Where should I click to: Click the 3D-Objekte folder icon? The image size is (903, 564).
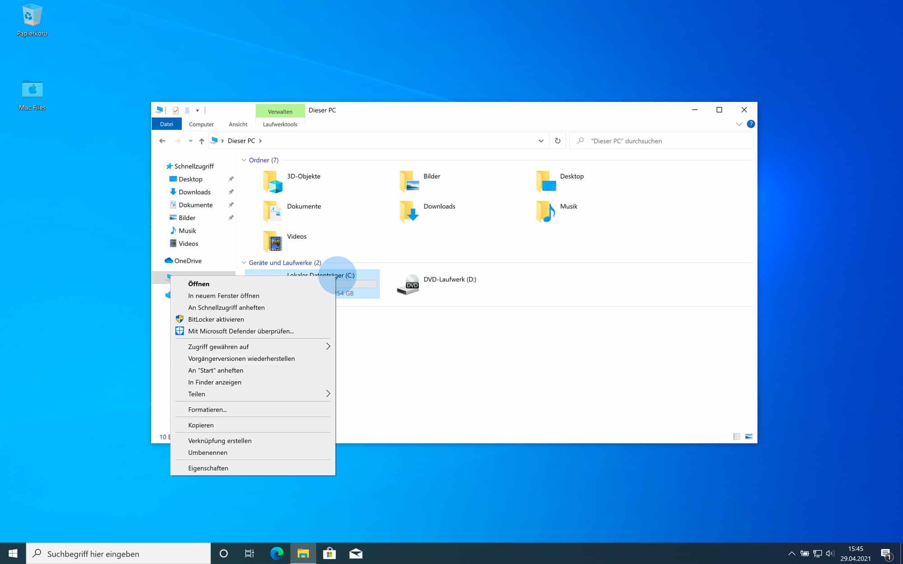pos(273,181)
